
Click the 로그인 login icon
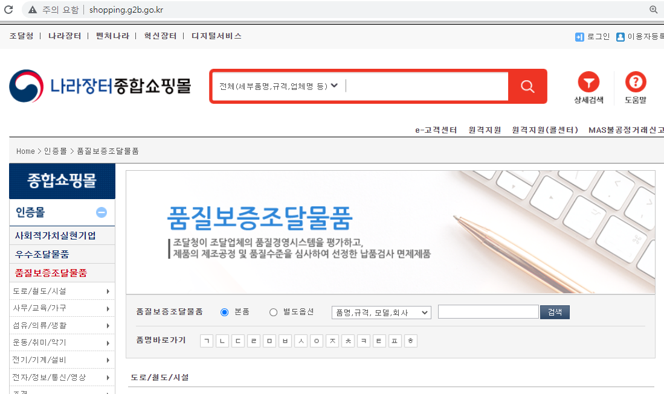coord(579,37)
